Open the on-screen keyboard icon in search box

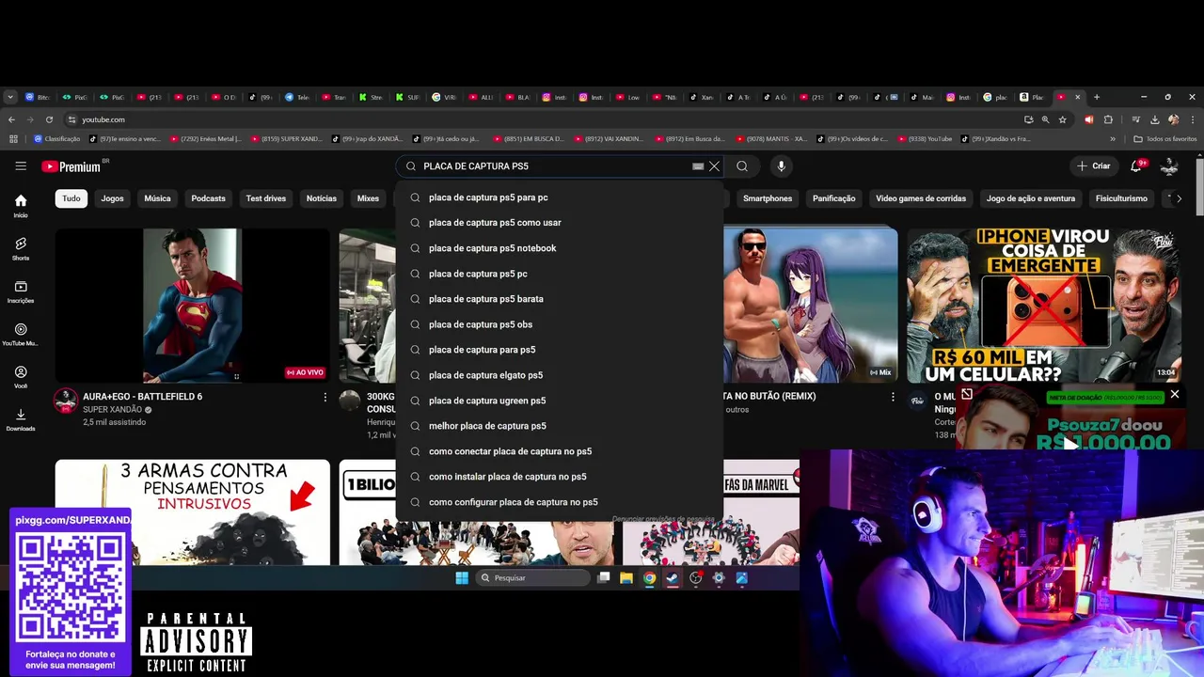[x=698, y=166]
